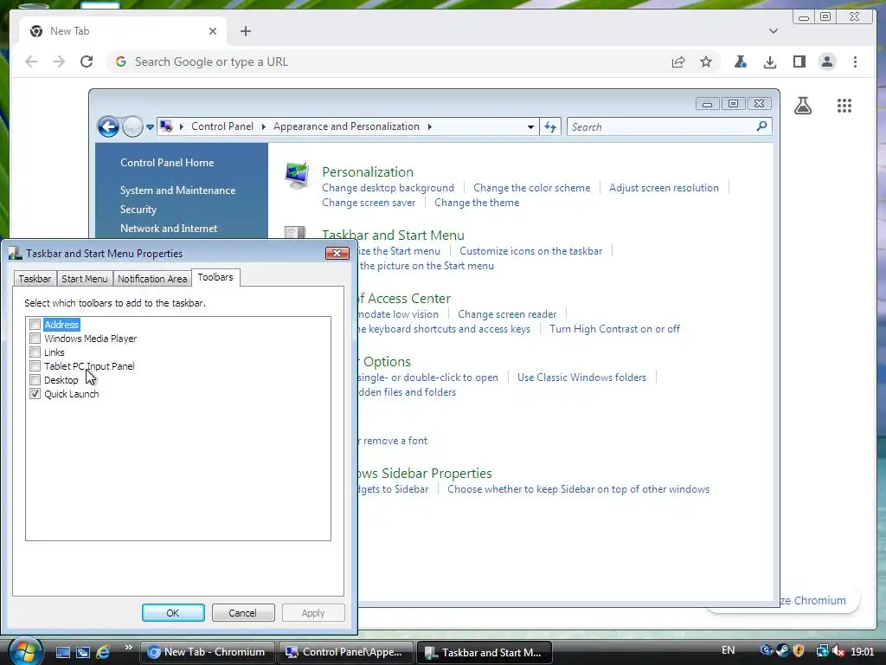Open a new Chromium tab
Screen dimensions: 886x665
point(245,31)
